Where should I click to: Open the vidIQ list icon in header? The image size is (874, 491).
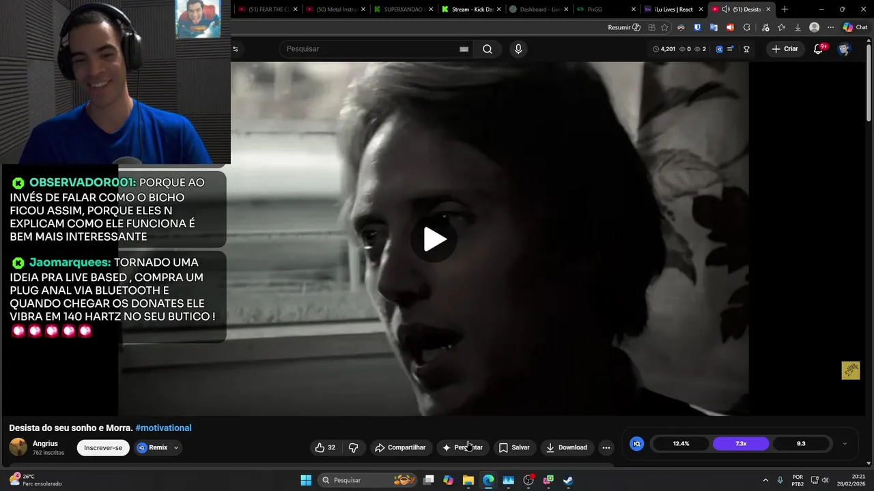731,49
